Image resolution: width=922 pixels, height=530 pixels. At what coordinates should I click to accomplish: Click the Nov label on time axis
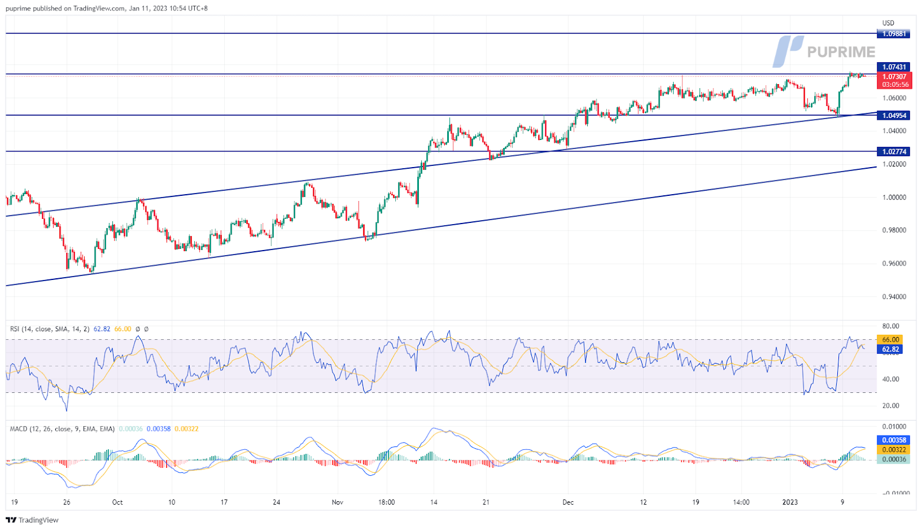pyautogui.click(x=338, y=502)
